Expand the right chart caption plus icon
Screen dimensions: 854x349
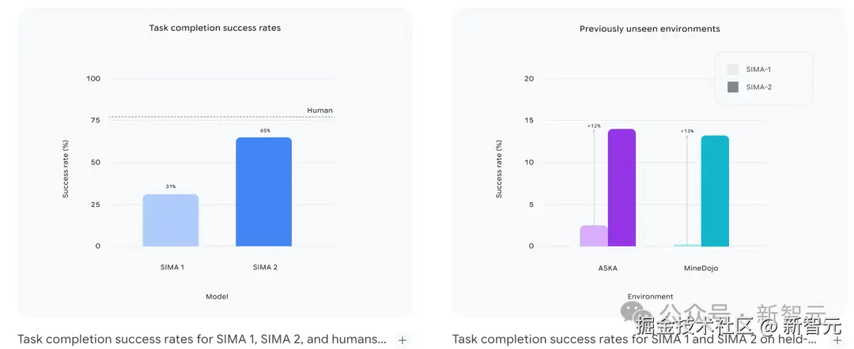[837, 340]
